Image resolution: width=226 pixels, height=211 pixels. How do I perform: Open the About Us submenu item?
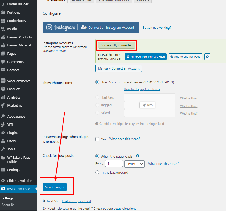coord(8,205)
